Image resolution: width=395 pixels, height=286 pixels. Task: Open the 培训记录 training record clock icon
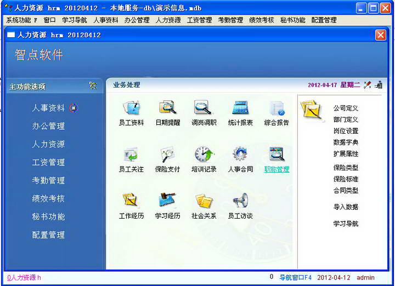[204, 154]
